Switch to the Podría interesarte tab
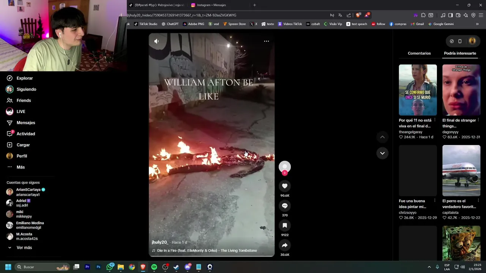 pyautogui.click(x=460, y=53)
